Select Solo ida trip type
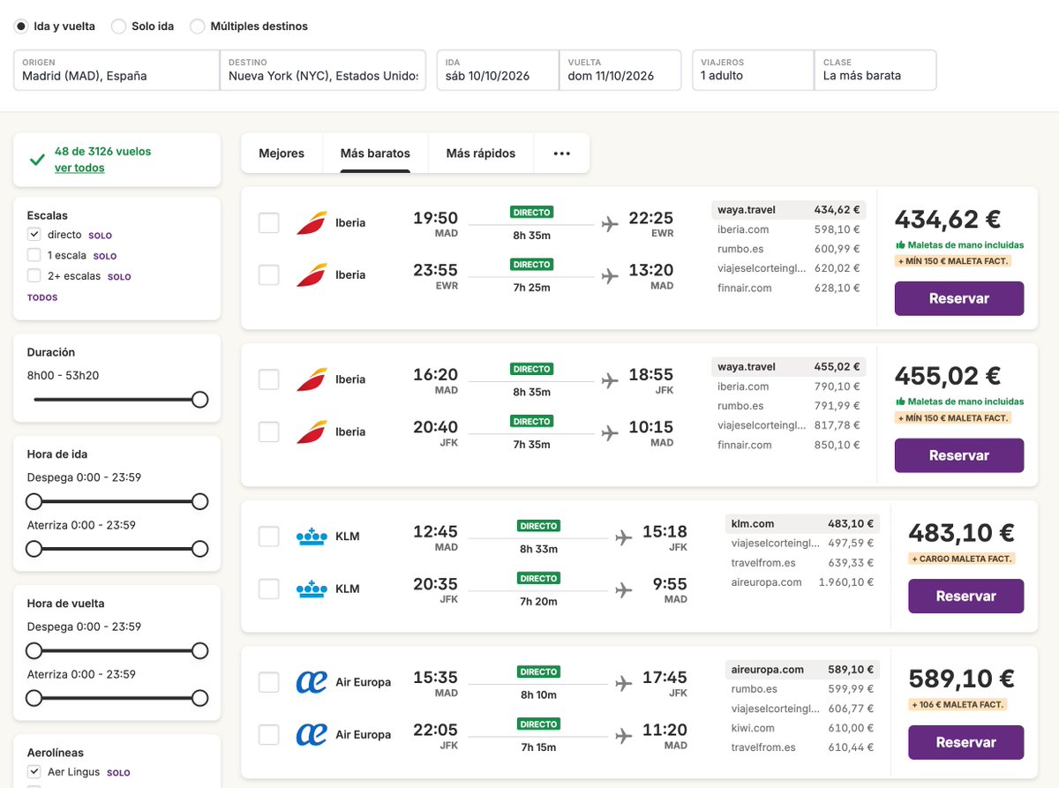 [118, 26]
